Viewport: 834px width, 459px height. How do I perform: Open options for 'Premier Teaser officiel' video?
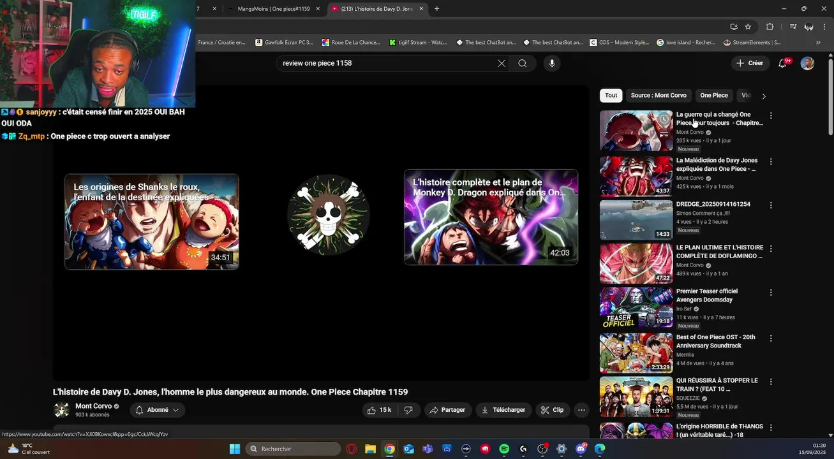coord(771,293)
